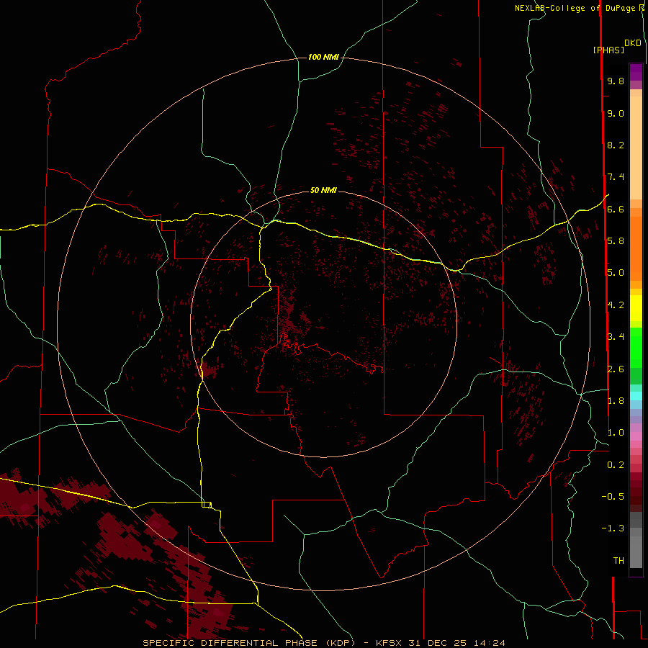This screenshot has height=648, width=648.
Task: Click the 1.0 value on the scale
Action: (616, 433)
